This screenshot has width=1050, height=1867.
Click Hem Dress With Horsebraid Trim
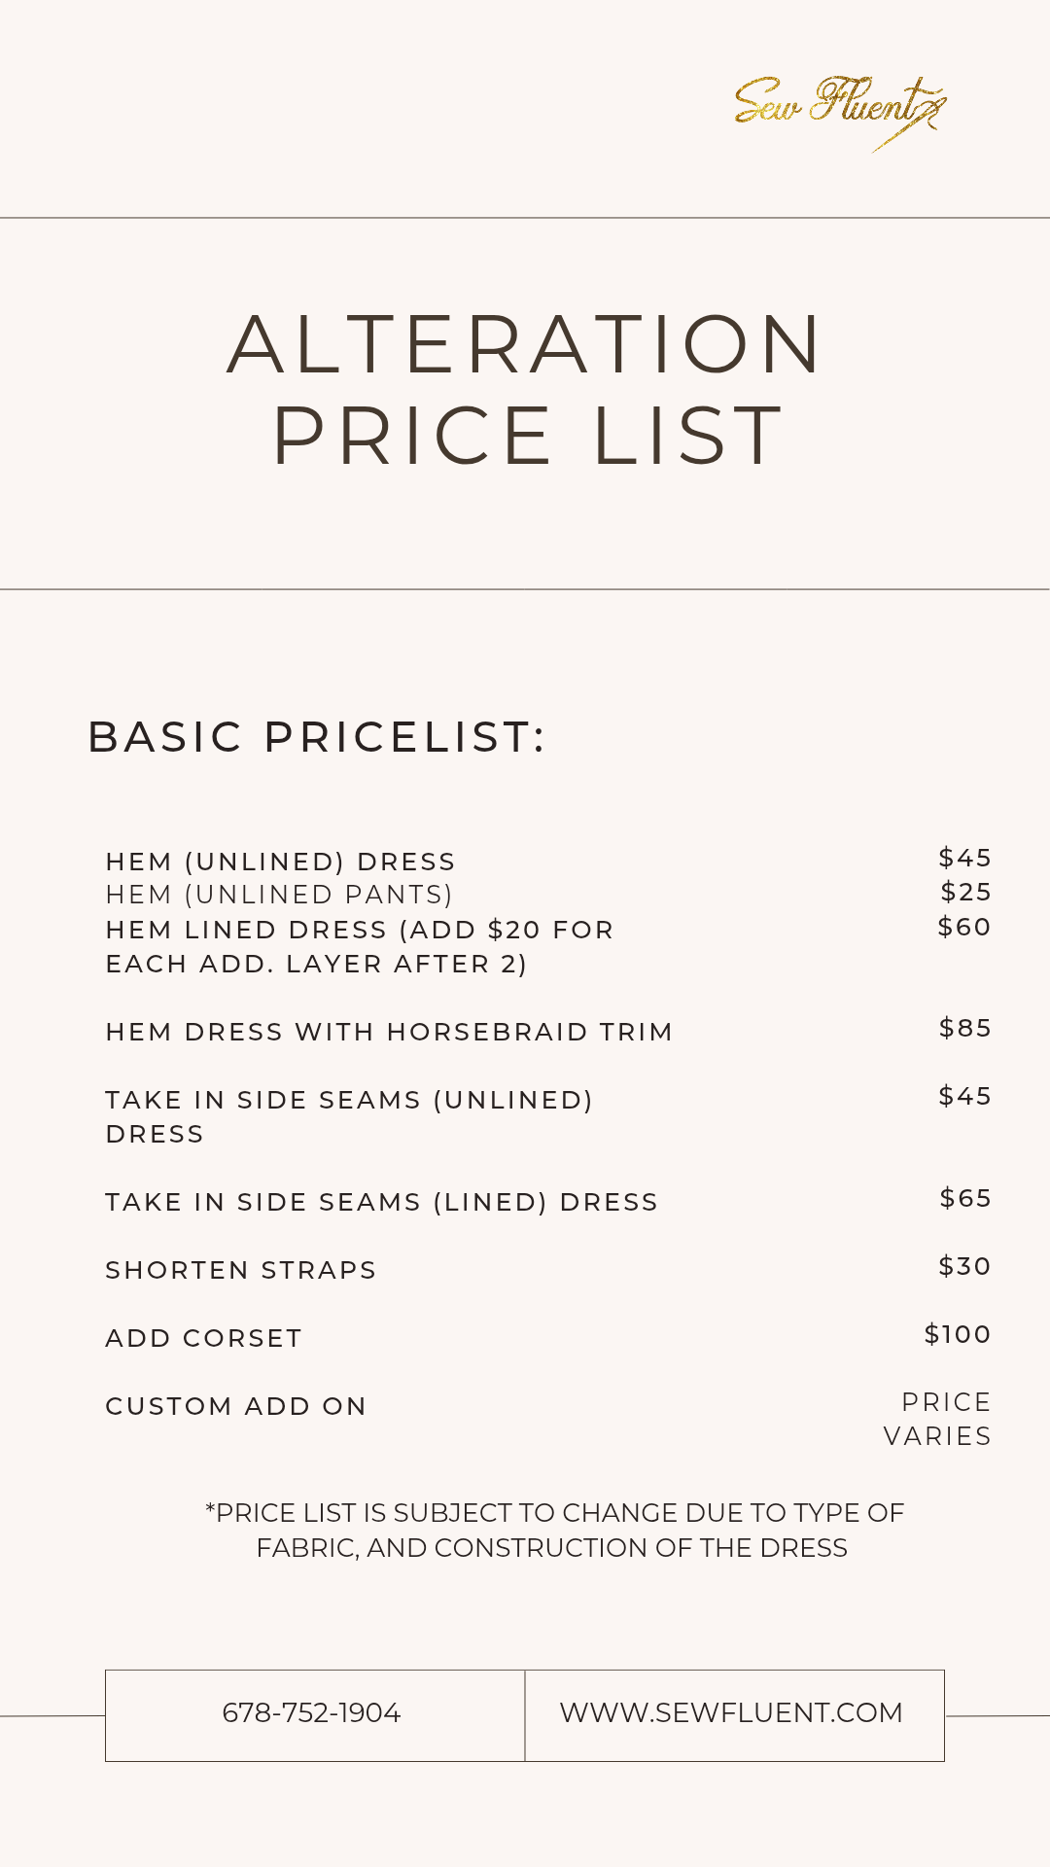point(389,1032)
